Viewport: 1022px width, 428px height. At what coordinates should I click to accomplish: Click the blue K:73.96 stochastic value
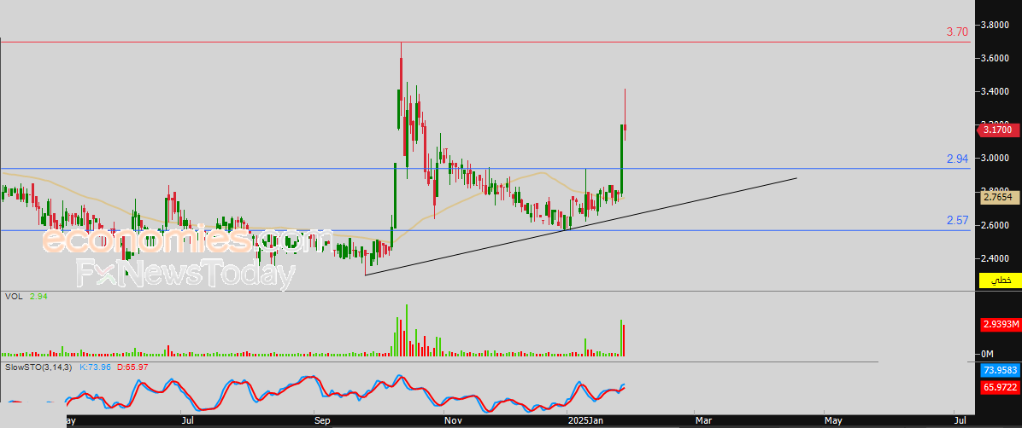(96, 367)
